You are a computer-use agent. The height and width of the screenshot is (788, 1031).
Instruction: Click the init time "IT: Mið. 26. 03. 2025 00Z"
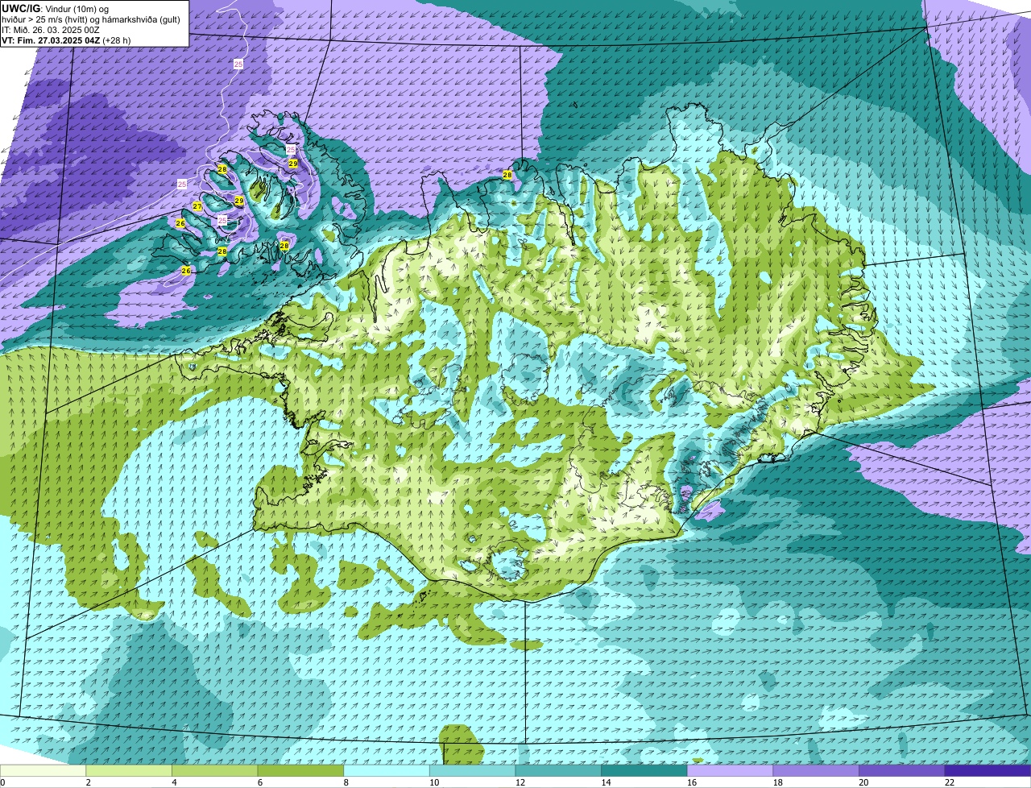[51, 29]
